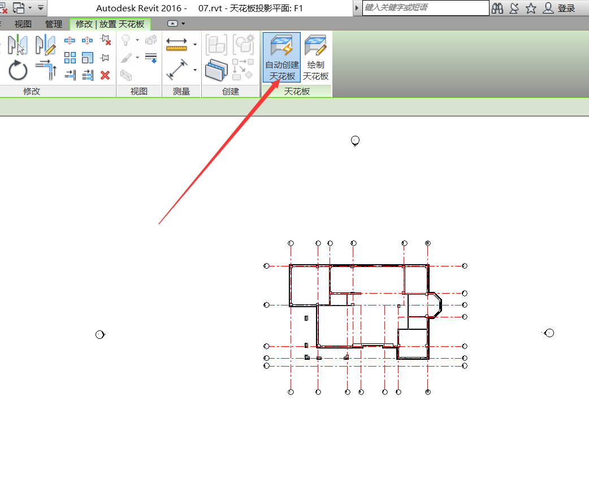The height and width of the screenshot is (482, 589).
Task: Select the Array tool in Modify panel
Action: (x=70, y=58)
